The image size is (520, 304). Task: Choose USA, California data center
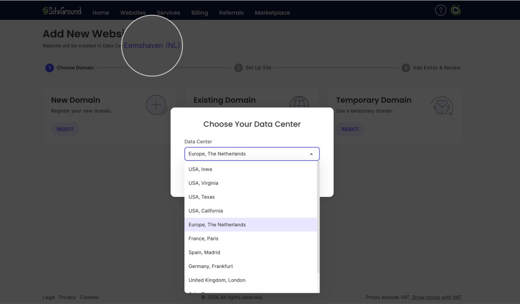pyautogui.click(x=251, y=211)
